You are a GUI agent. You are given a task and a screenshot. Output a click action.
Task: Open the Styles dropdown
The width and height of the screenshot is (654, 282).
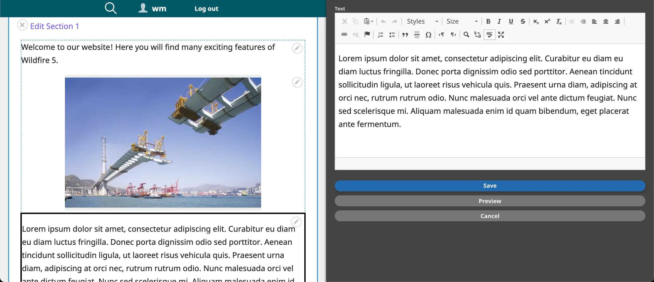pyautogui.click(x=422, y=22)
